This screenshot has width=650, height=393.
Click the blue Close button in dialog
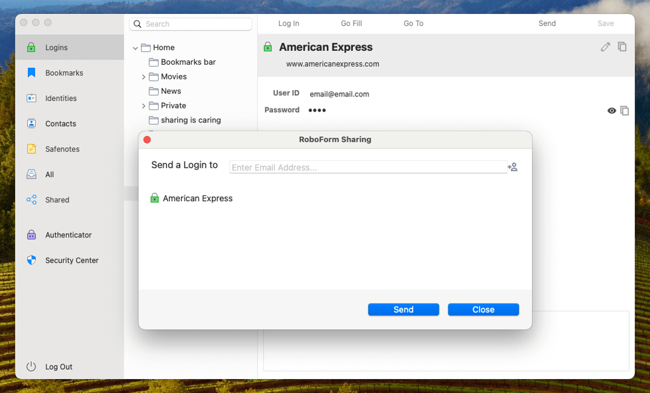(483, 310)
